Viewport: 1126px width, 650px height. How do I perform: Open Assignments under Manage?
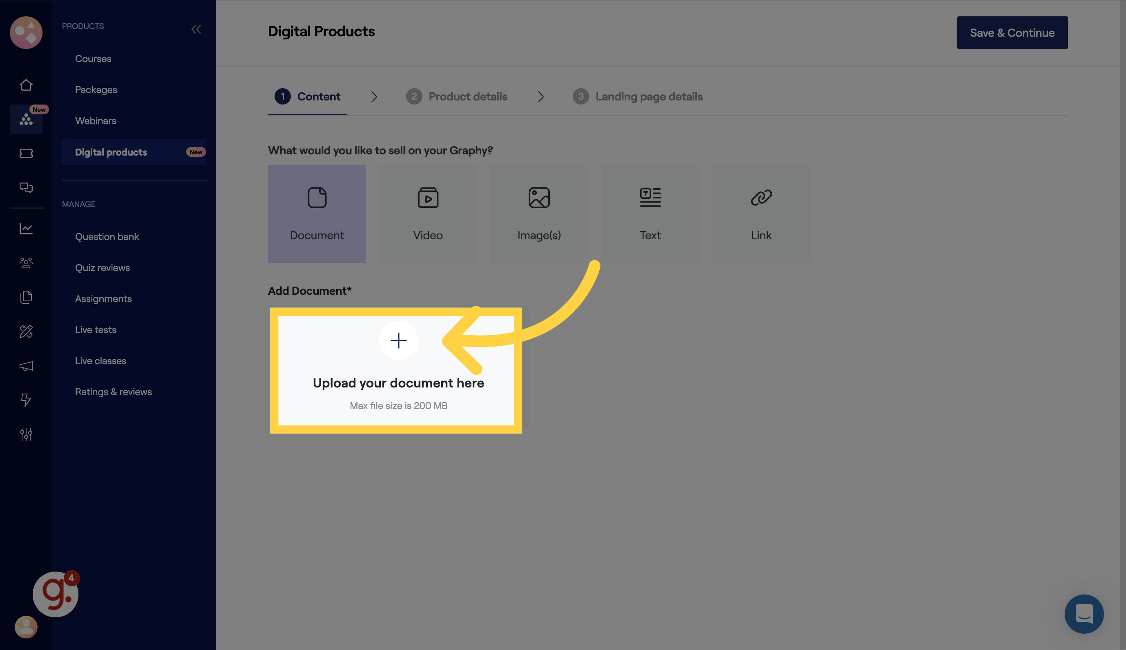[x=103, y=298]
